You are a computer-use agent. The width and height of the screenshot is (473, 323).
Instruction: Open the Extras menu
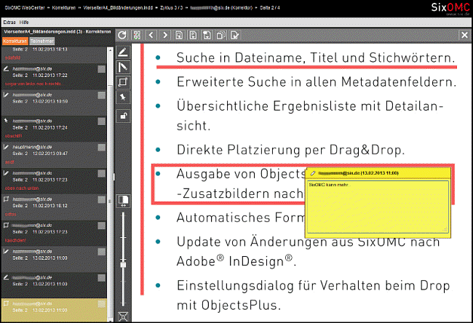(x=9, y=23)
